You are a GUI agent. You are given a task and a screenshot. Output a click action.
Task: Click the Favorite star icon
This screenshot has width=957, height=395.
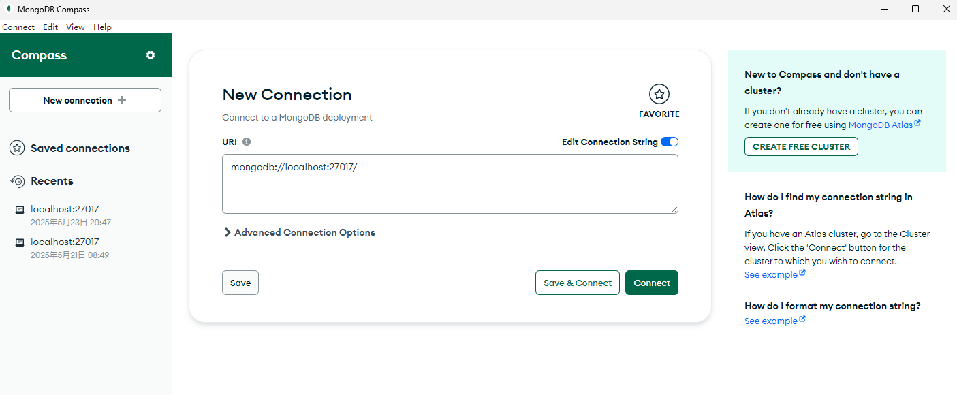coord(659,94)
